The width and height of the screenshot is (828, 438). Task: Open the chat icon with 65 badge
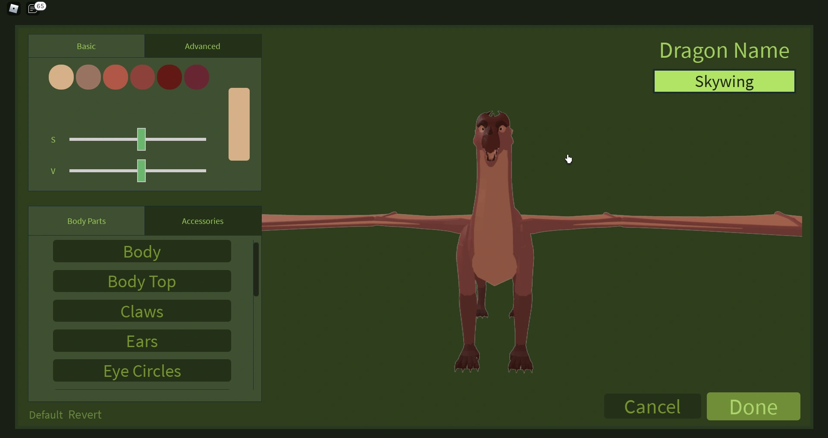[x=36, y=8]
